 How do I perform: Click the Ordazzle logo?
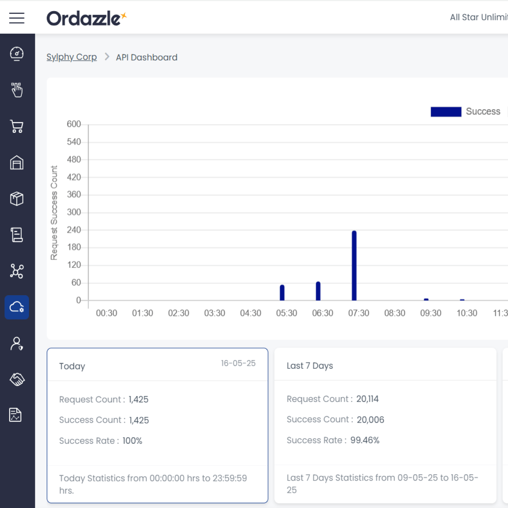[86, 18]
